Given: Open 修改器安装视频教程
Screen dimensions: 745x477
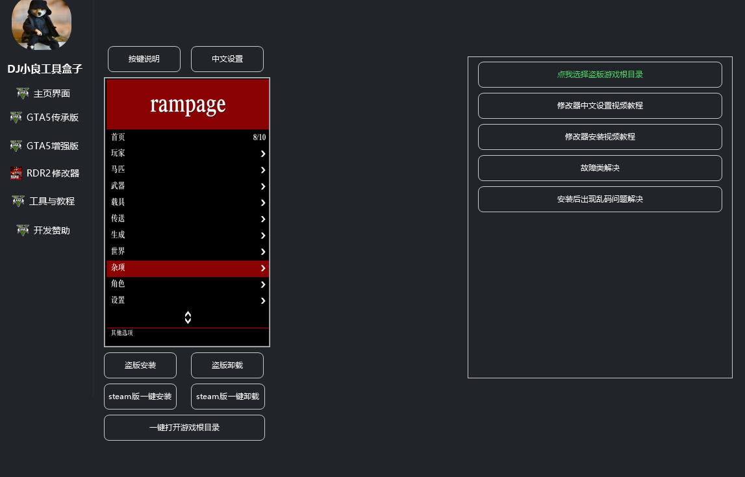Looking at the screenshot, I should click(x=600, y=137).
